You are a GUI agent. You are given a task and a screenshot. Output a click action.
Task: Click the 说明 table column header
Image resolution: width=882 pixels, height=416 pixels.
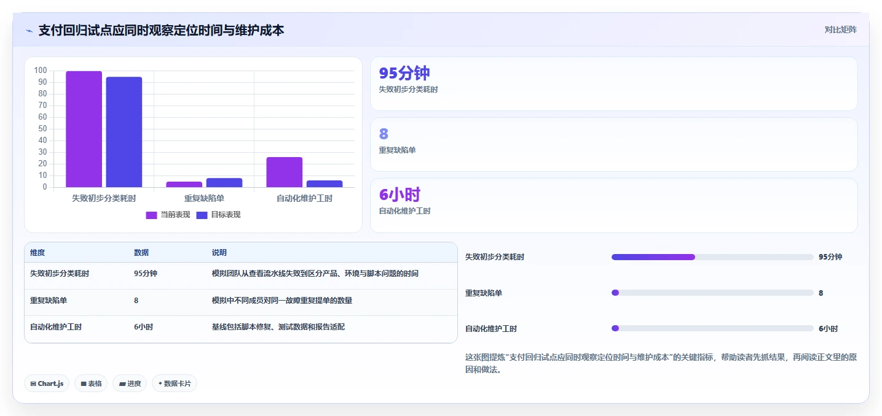coord(219,253)
